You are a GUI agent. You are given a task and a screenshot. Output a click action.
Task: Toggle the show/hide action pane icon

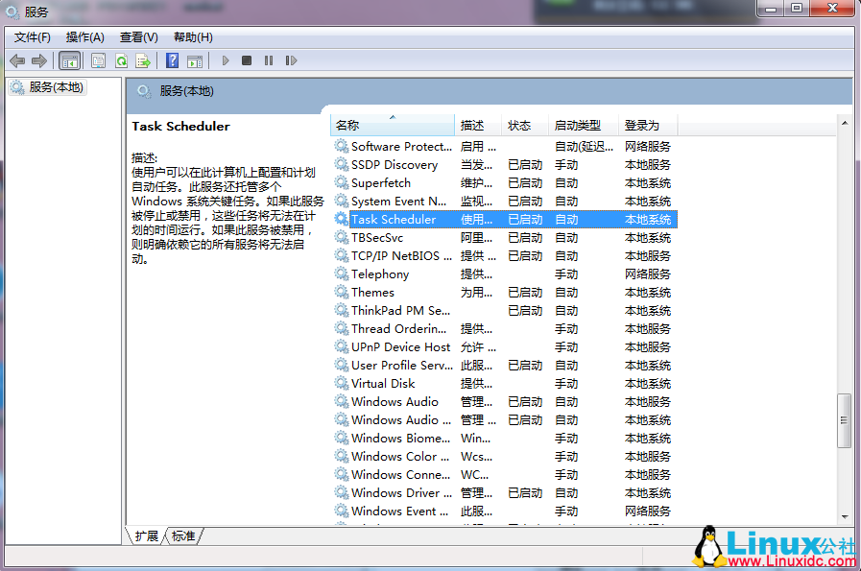195,60
